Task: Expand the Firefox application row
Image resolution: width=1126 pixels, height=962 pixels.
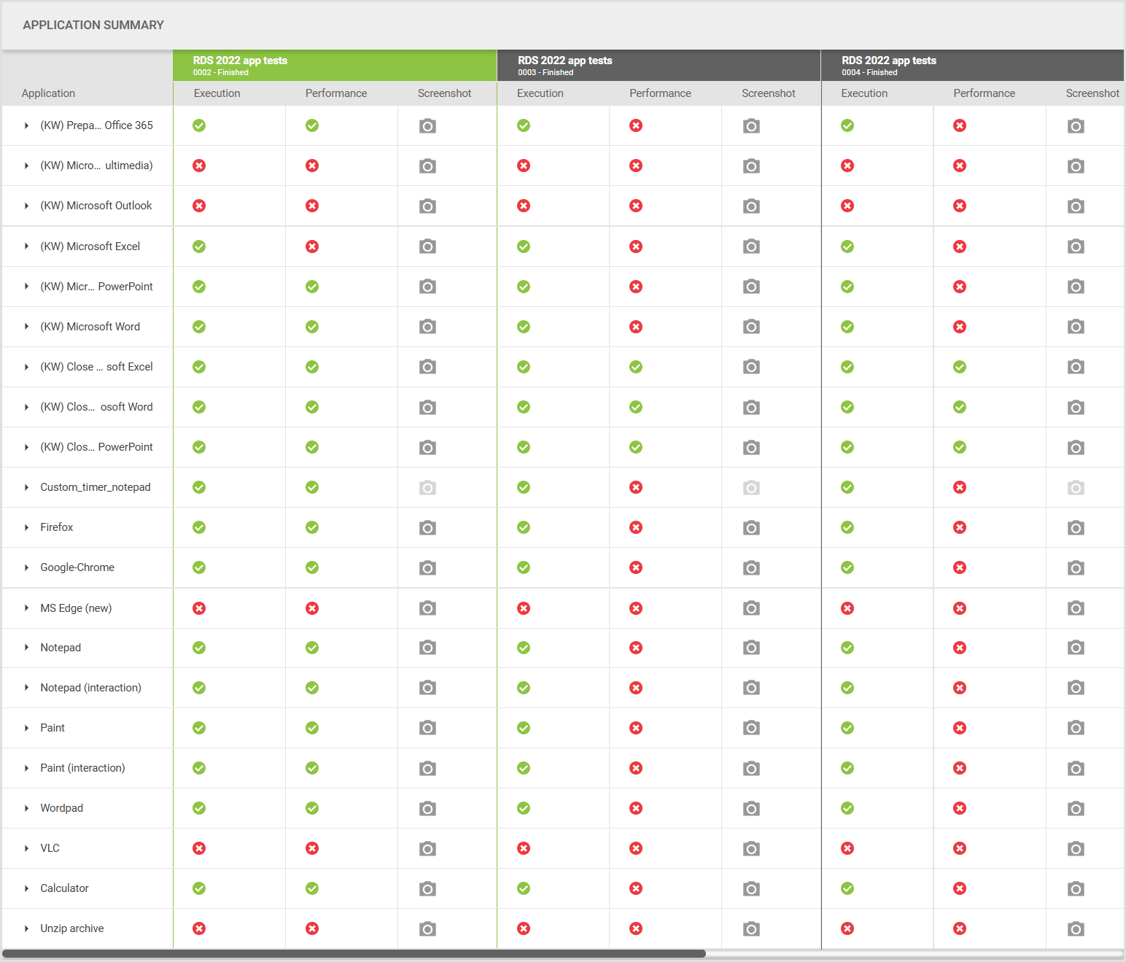Action: pos(26,527)
